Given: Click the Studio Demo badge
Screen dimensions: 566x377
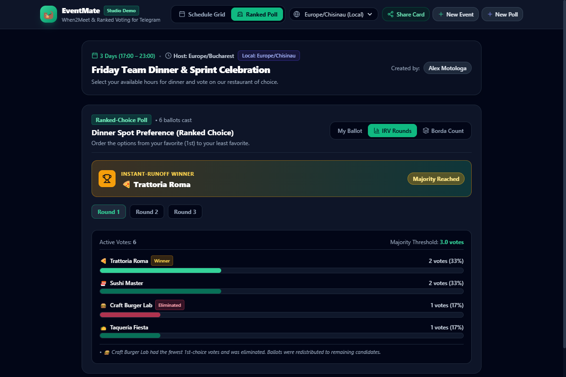Looking at the screenshot, I should [x=121, y=10].
